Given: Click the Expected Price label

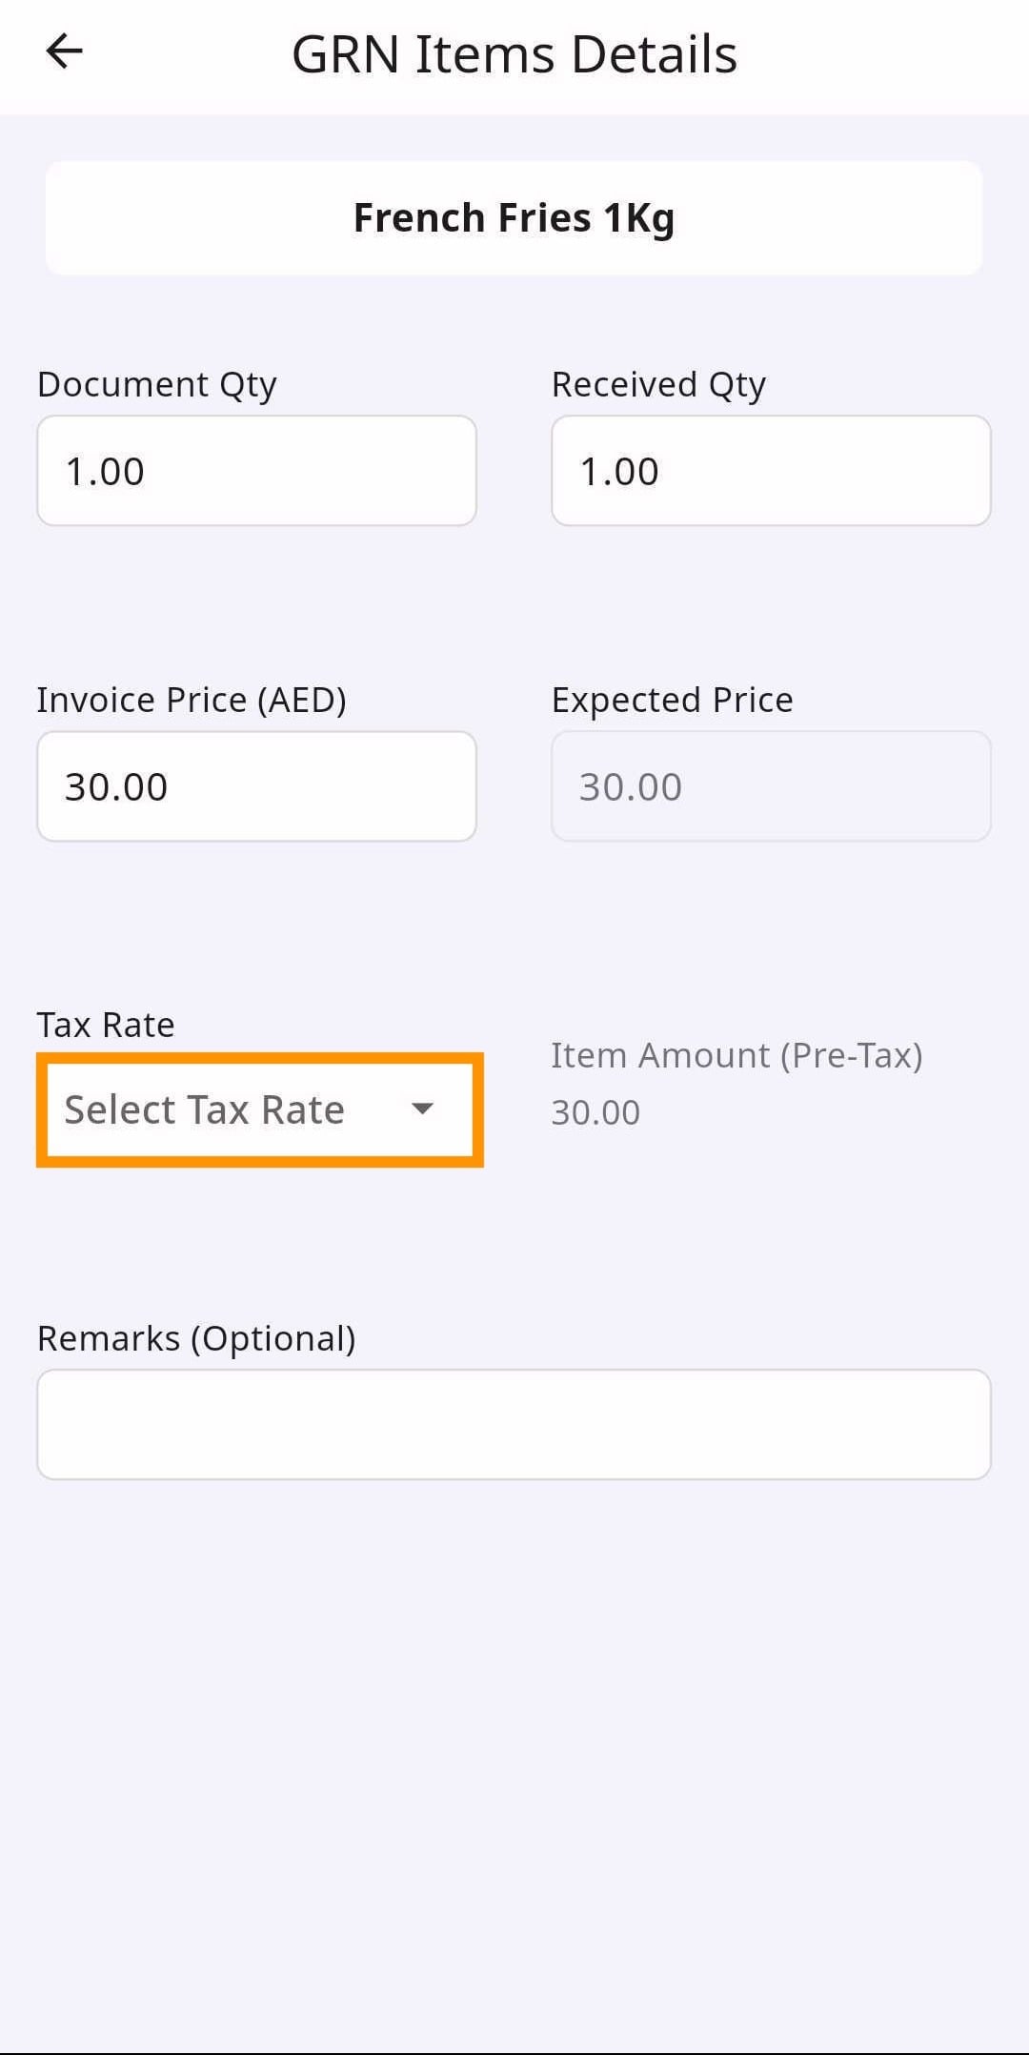Looking at the screenshot, I should point(672,700).
